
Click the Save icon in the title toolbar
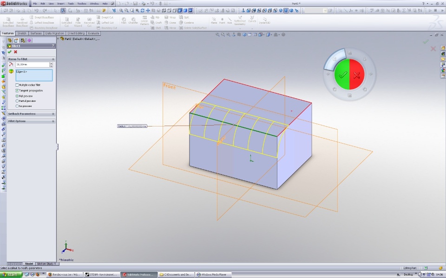pos(135,4)
